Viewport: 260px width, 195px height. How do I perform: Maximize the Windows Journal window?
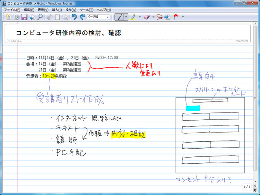pyautogui.click(x=244, y=2)
